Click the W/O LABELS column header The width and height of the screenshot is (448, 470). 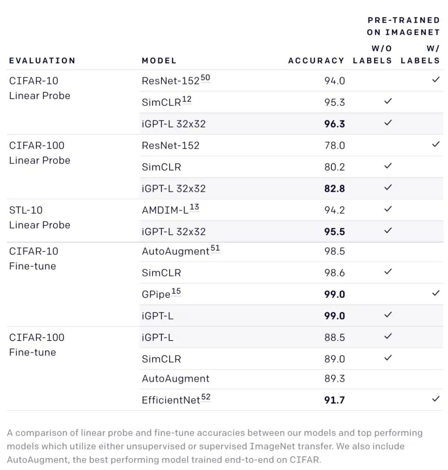click(x=373, y=54)
